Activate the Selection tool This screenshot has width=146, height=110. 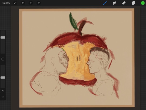pyautogui.click(x=31, y=3)
